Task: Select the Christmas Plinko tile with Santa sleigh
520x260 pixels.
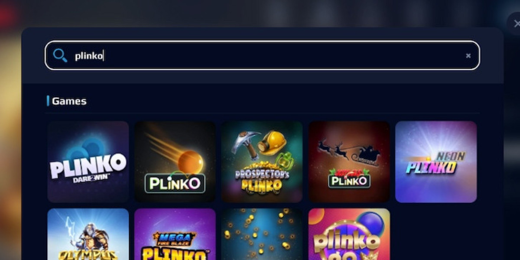Action: click(349, 162)
